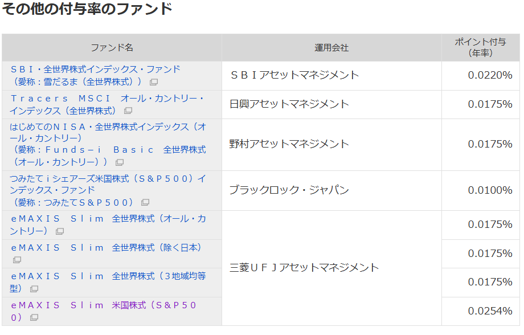Click new-window icon after eMAXIS Slim オール・カントリー
Viewport: 524px width, 335px height.
tap(60, 231)
